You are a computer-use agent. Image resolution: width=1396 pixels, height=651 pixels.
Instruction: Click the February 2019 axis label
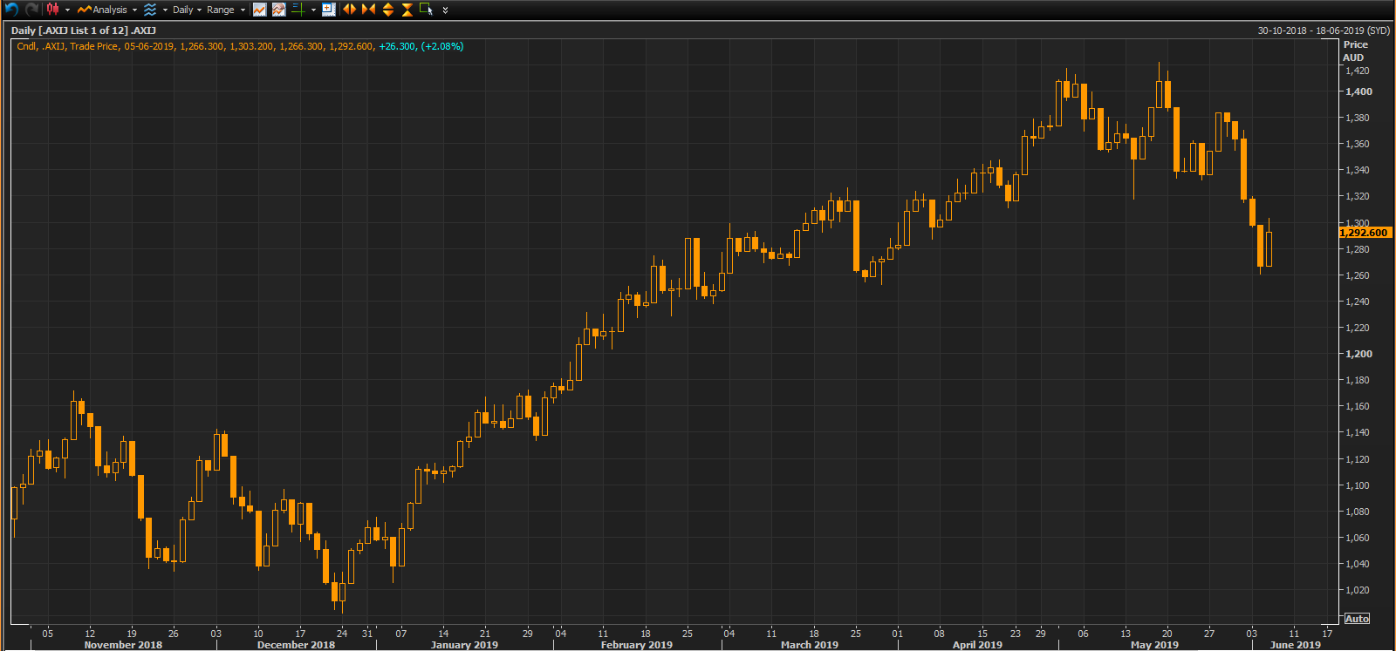pos(637,645)
